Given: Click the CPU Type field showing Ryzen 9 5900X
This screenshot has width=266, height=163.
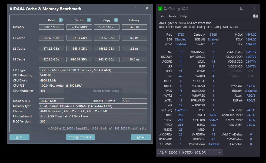Looking at the screenshot, I should [93, 70].
